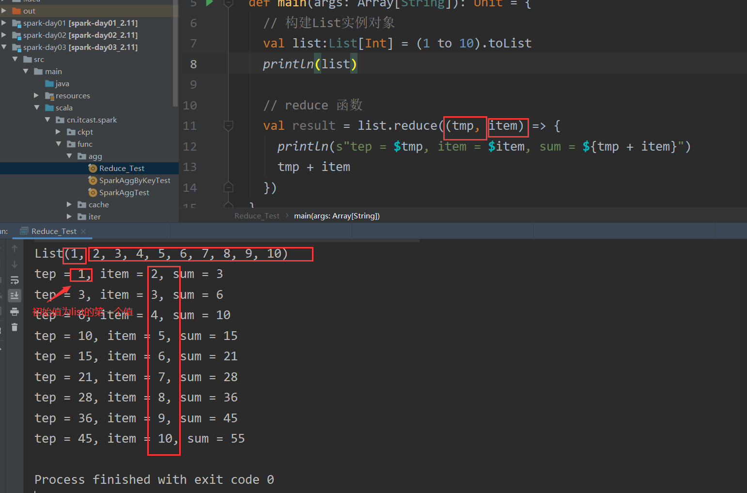Image resolution: width=747 pixels, height=493 pixels.
Task: Fold the reduce block at line 11
Action: tap(229, 126)
